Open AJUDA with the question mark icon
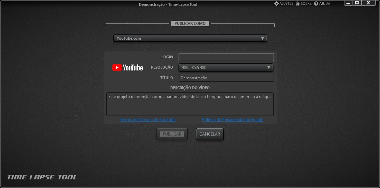The width and height of the screenshot is (380, 188). click(316, 3)
